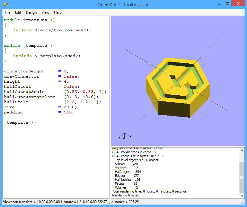Click 'Top level object is a 3D object' line

(137, 160)
